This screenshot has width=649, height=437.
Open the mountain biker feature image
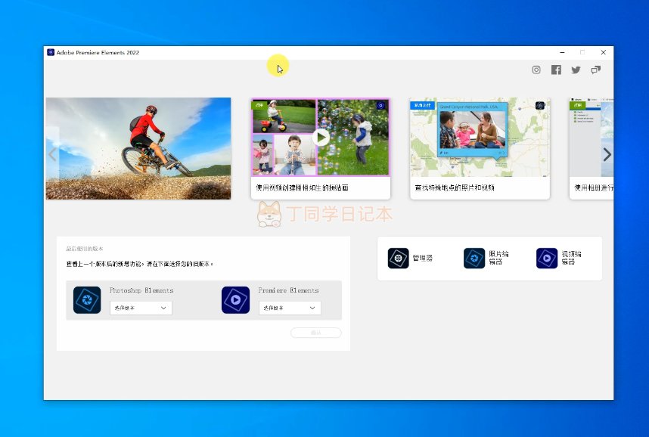138,148
